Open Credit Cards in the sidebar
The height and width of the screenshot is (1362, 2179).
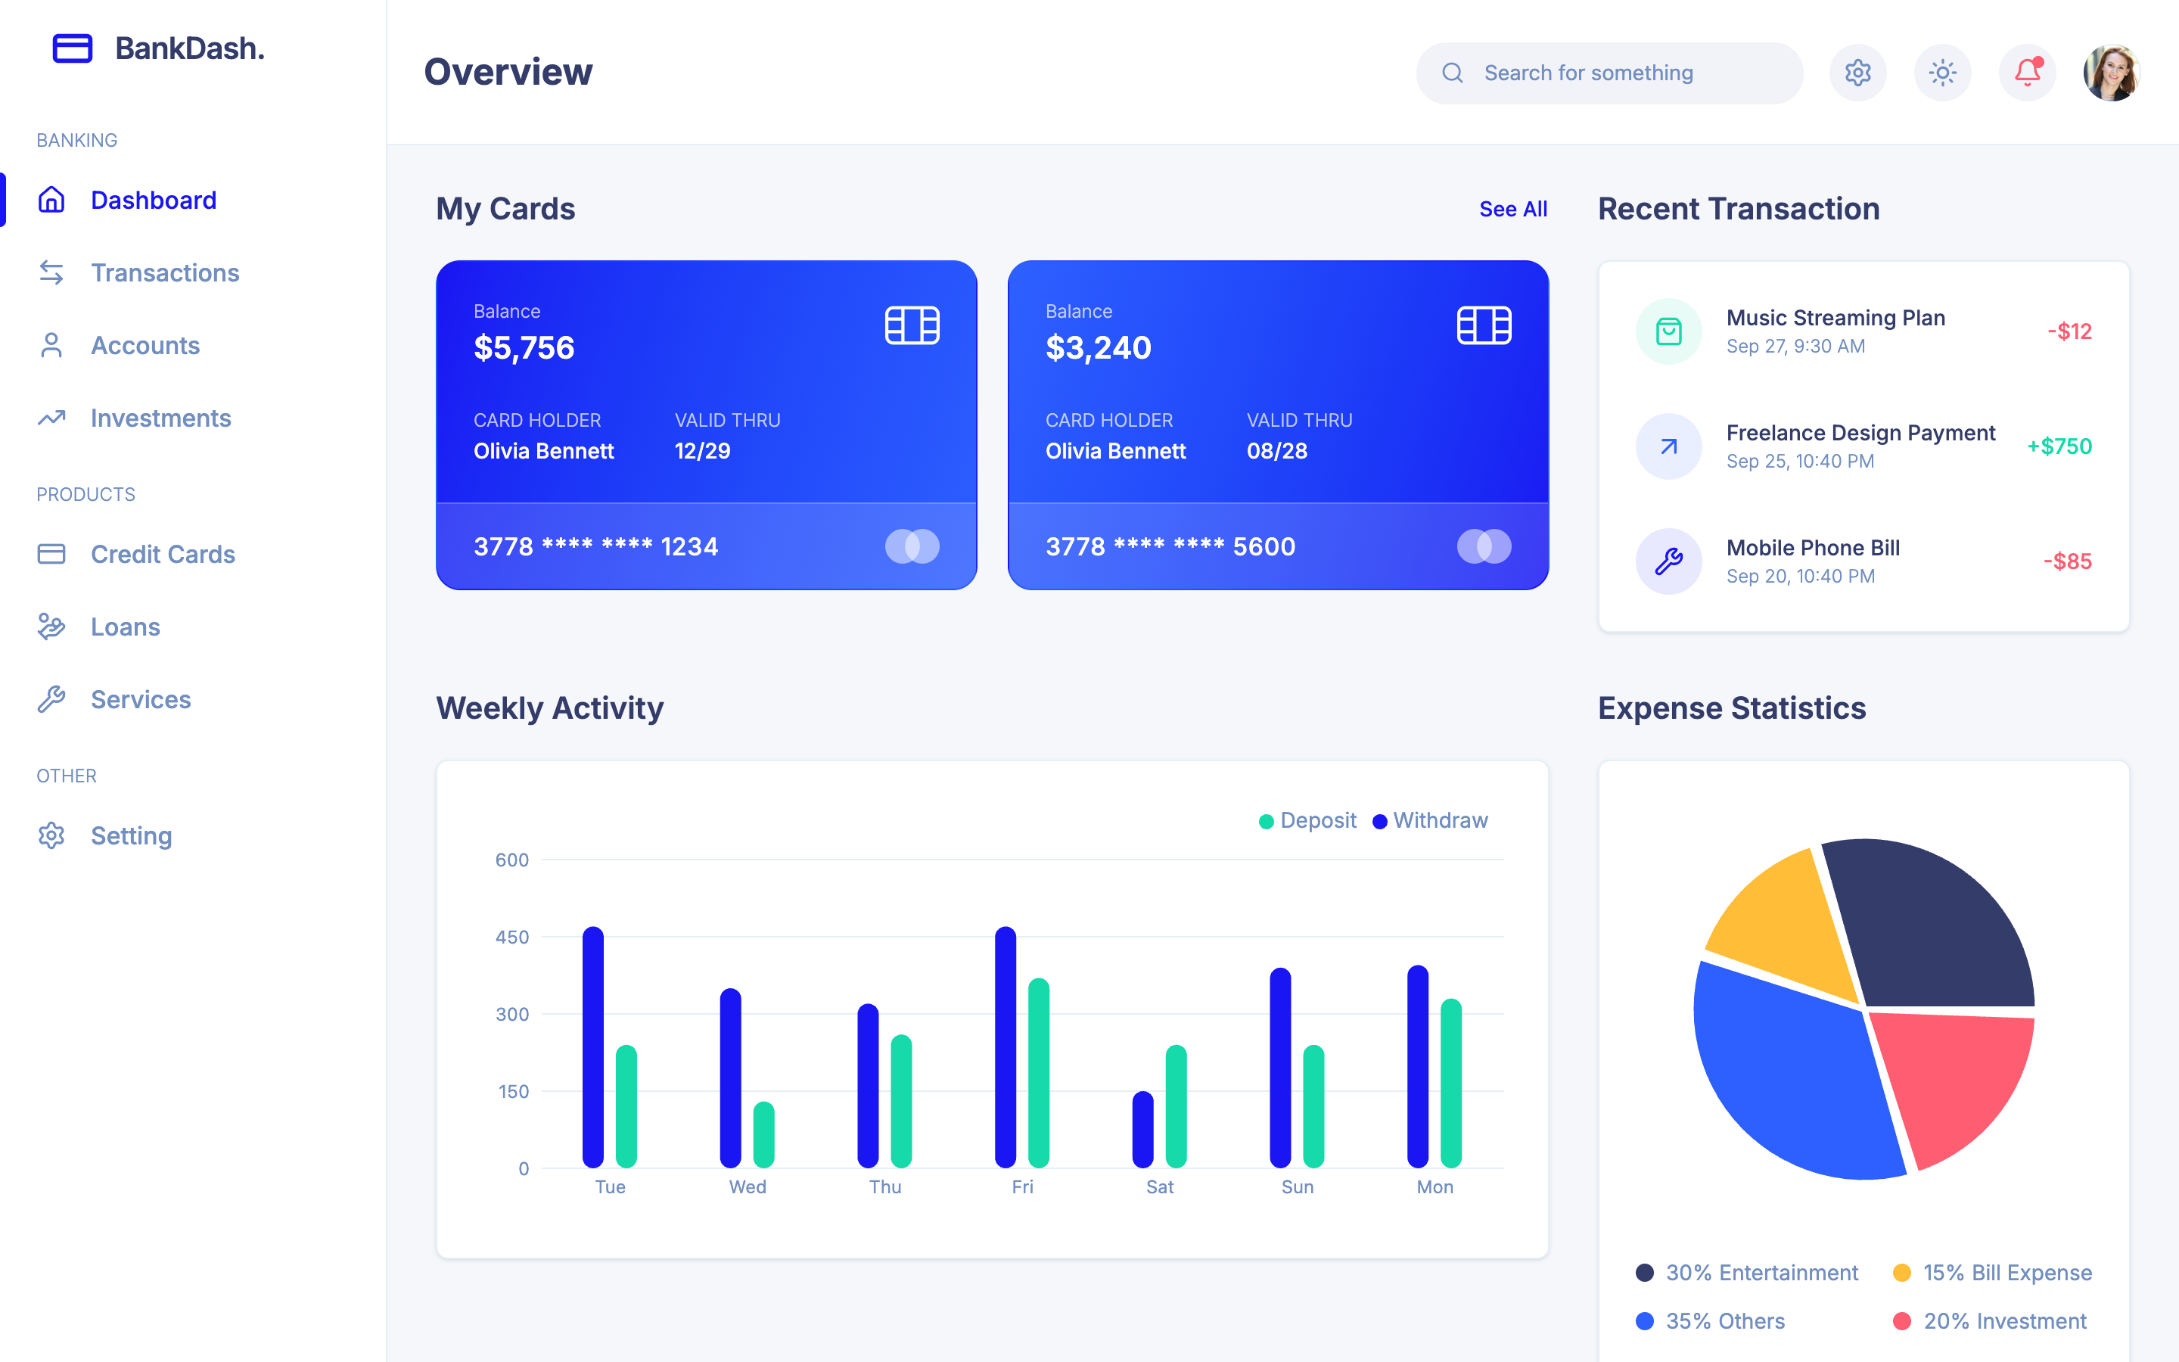(193, 554)
